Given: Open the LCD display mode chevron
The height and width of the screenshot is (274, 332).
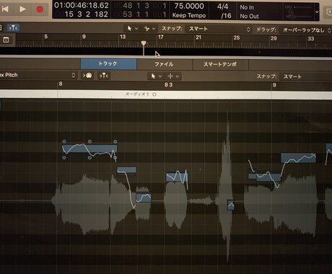Looking at the screenshot, I should [317, 12].
